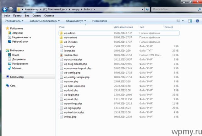Open Добавить в библиотеку dropdown
202x136 pixels.
[45, 21]
